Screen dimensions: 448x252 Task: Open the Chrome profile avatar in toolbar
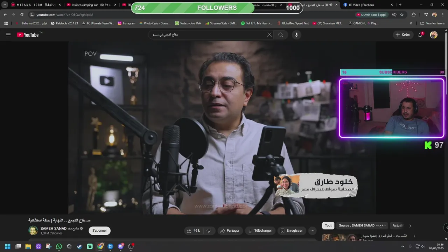434,15
